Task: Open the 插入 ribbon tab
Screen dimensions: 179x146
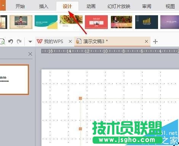Action: [43, 6]
